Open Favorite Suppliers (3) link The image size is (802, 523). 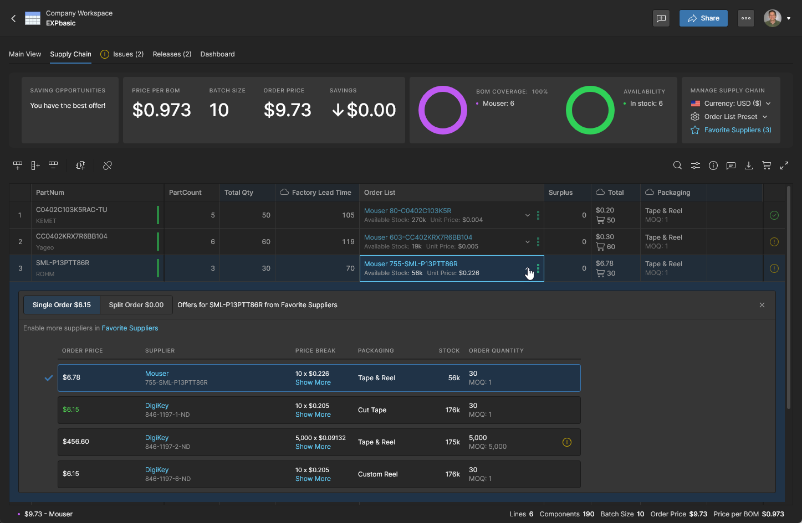point(737,130)
